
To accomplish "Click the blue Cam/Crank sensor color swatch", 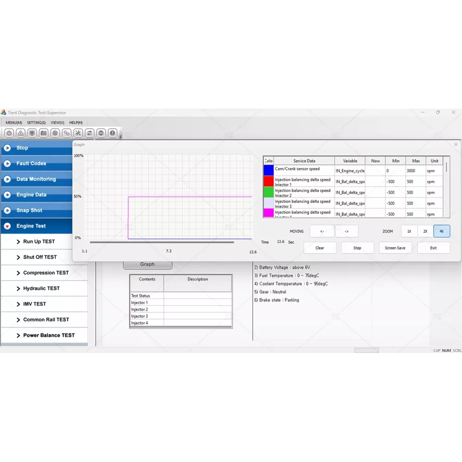I will [268, 170].
